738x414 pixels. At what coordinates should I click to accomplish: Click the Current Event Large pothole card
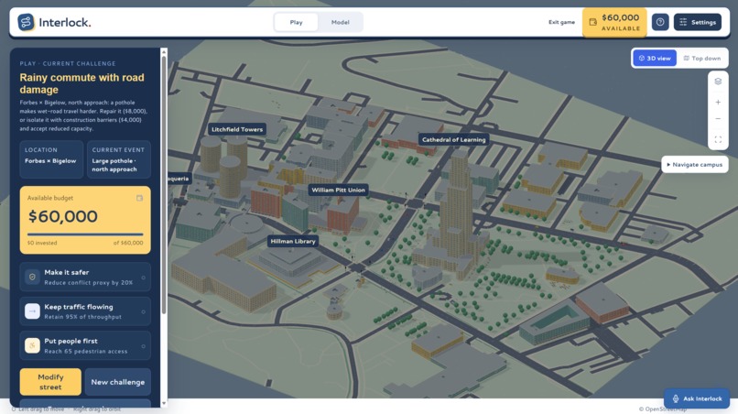point(119,159)
